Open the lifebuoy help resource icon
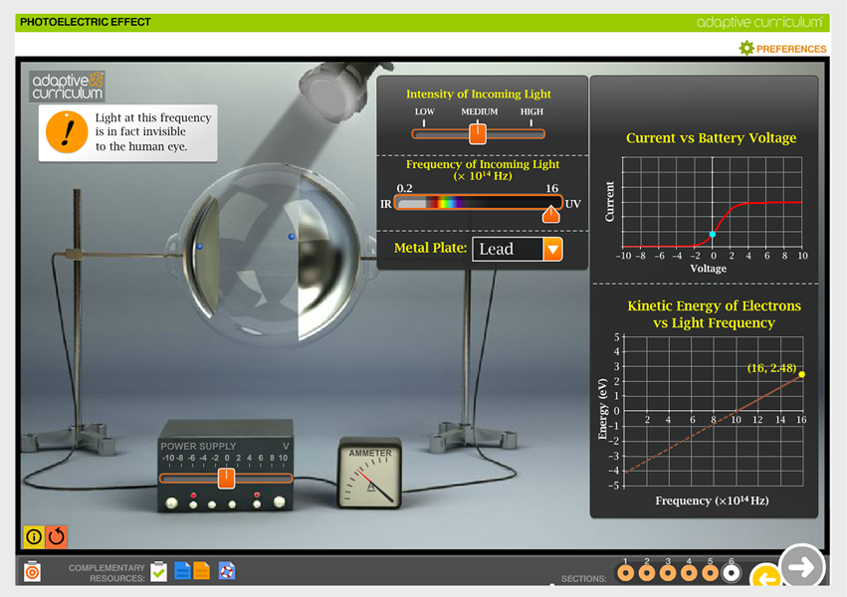Image resolution: width=847 pixels, height=597 pixels. click(x=226, y=570)
